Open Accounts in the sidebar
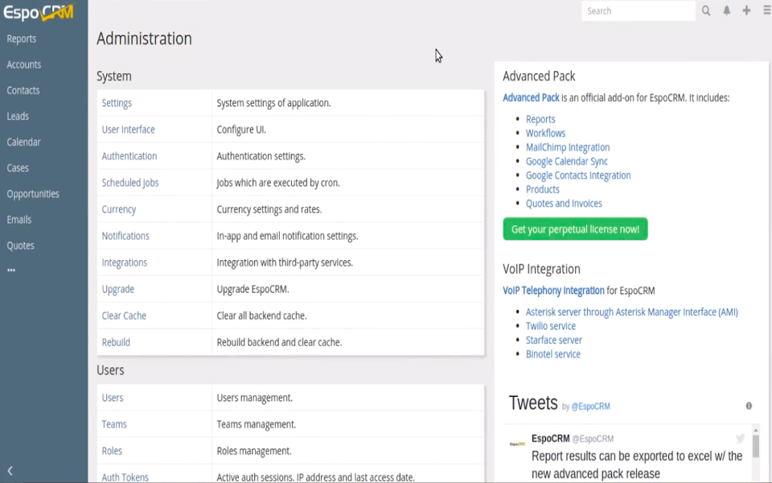The height and width of the screenshot is (483, 772). pos(23,64)
